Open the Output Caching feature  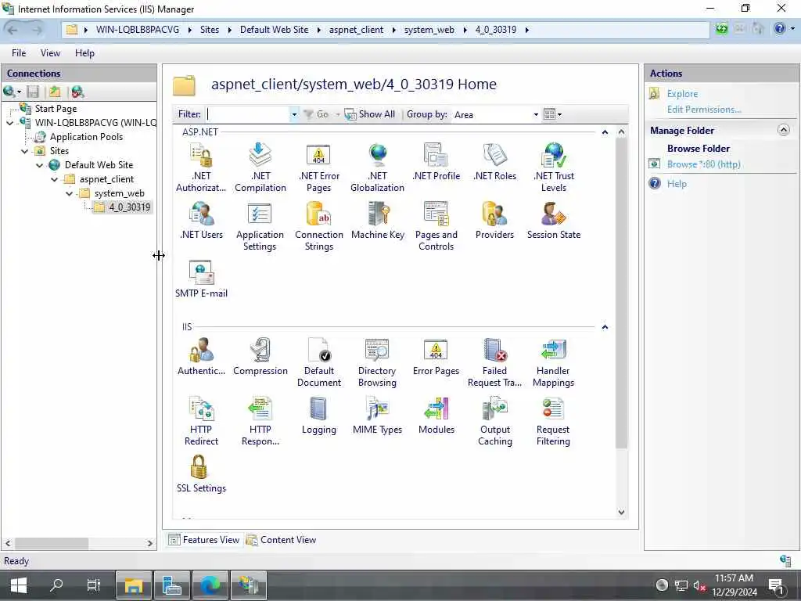tap(494, 422)
